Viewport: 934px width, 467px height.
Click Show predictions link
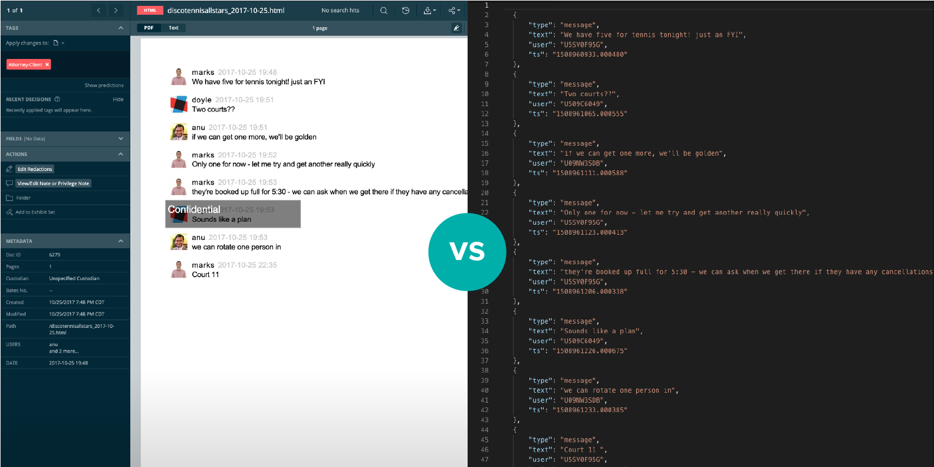[x=104, y=85]
